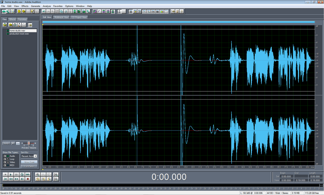Click the Copy toolbar icon
The height and width of the screenshot is (195, 324).
click(61, 11)
